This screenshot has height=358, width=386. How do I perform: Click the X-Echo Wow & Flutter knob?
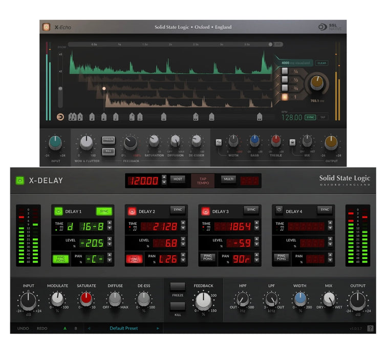coord(87,143)
